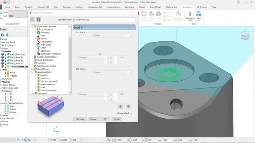Select the Lead out page

[44, 78]
